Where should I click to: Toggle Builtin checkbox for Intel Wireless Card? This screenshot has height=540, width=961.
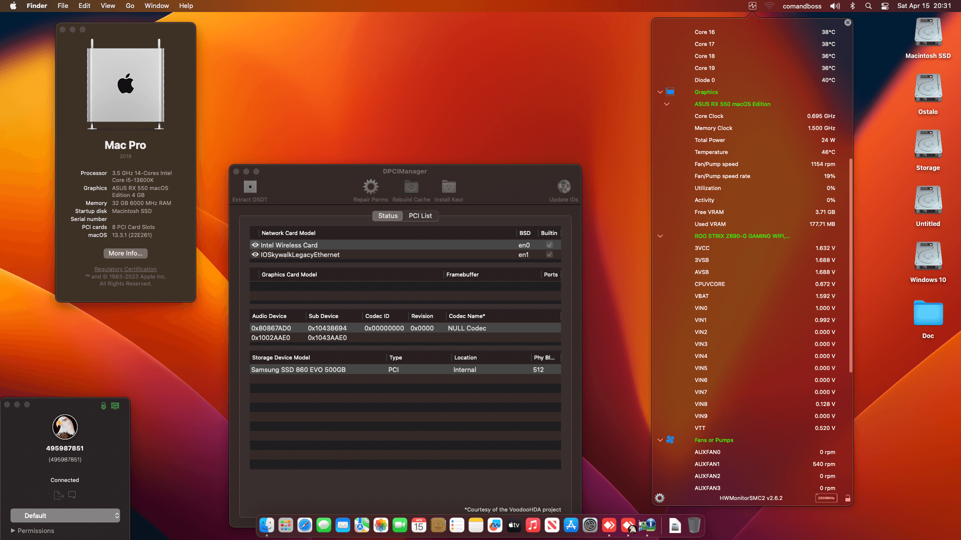(x=550, y=245)
